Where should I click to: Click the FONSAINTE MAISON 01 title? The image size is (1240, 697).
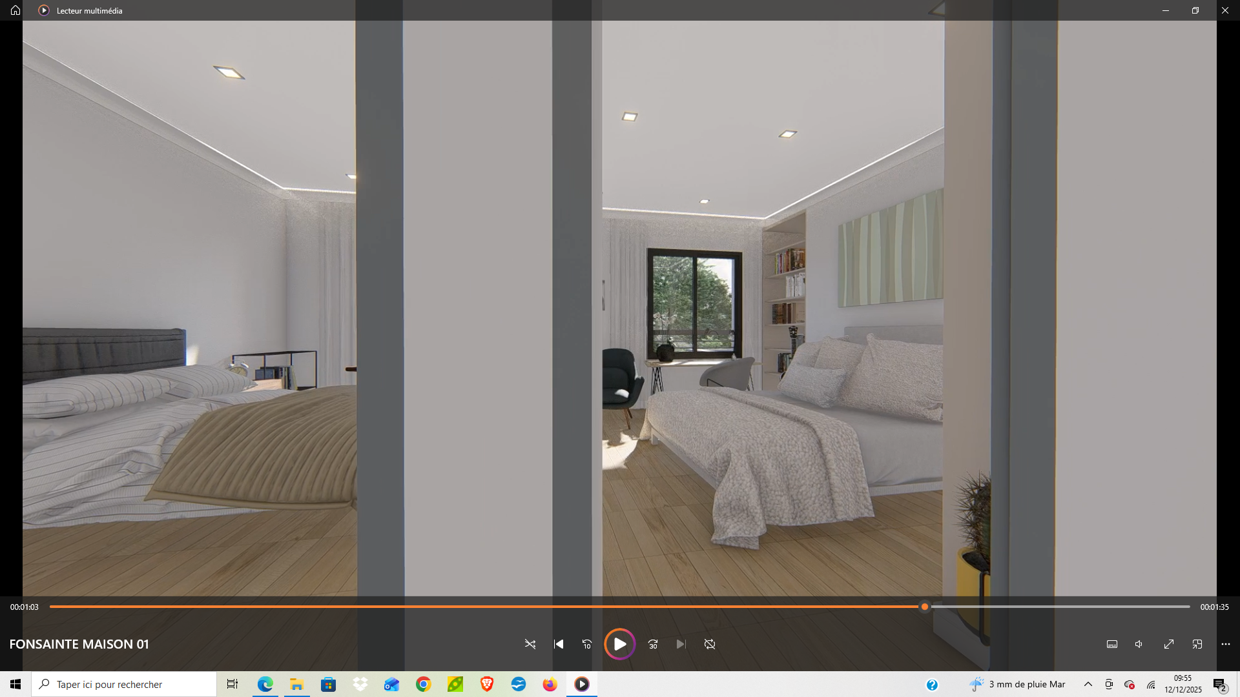coord(79,644)
